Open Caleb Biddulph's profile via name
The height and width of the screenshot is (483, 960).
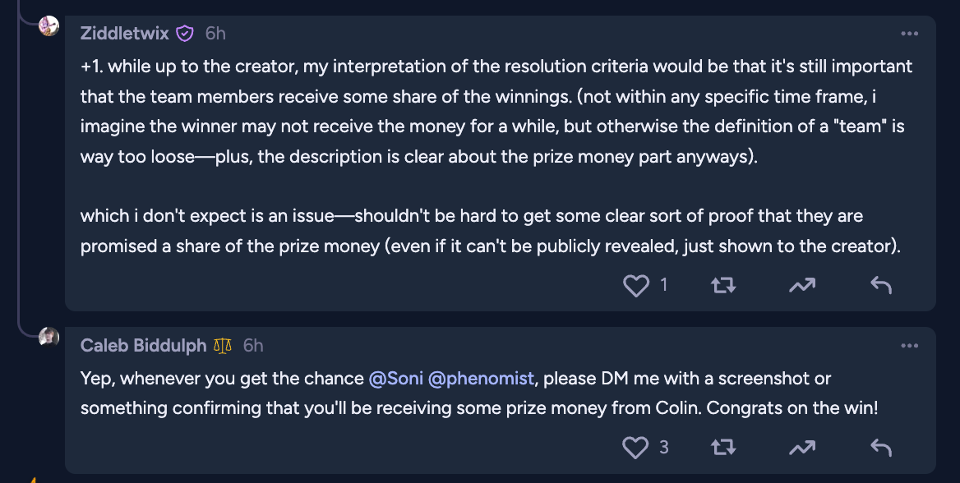click(x=143, y=346)
